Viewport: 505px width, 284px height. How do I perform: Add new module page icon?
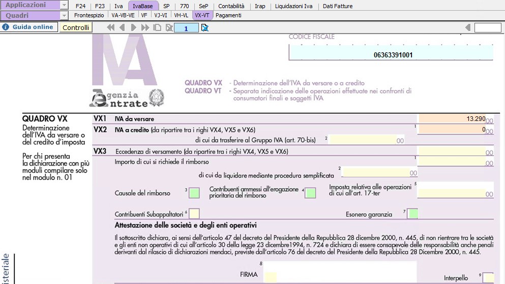[x=157, y=27]
